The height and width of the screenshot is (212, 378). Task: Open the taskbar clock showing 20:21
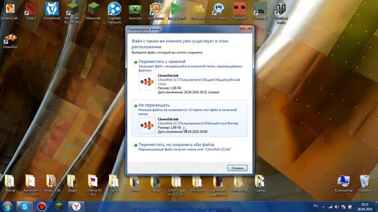click(x=365, y=207)
